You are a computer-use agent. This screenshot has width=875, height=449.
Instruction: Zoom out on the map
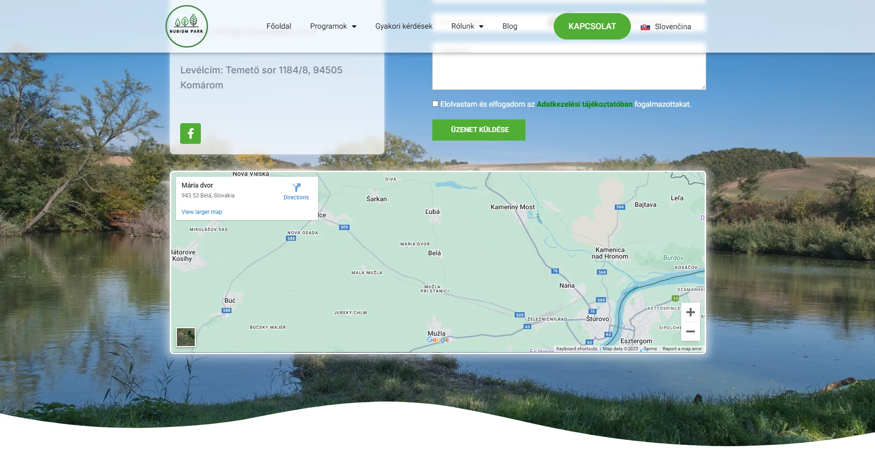[x=690, y=331]
